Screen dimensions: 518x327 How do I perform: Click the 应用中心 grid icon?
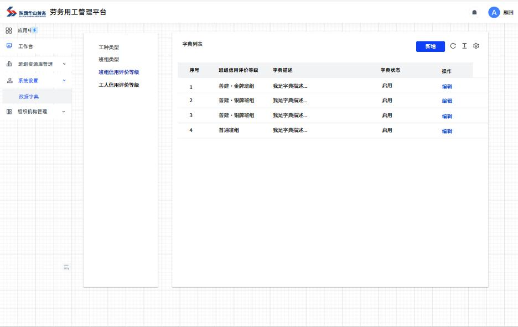[x=9, y=30]
